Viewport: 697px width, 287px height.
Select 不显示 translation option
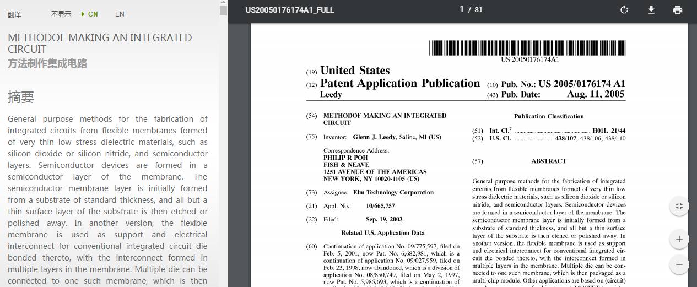point(61,14)
